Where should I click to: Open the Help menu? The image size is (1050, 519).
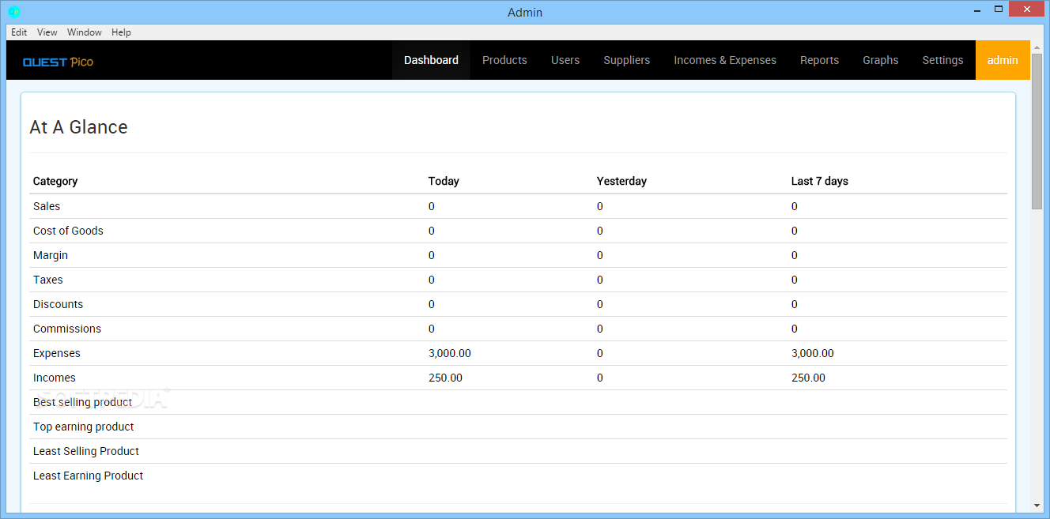(x=121, y=32)
